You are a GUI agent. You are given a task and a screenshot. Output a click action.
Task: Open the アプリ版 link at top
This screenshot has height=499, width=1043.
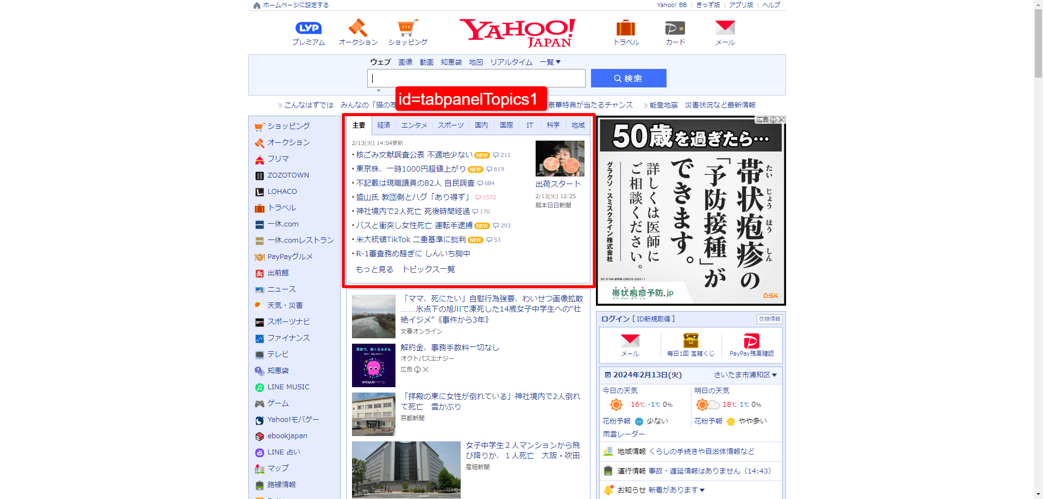coord(741,5)
